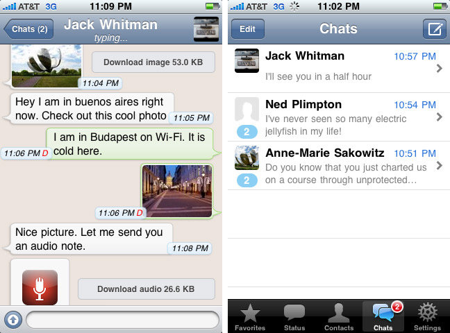Tap Ned Plimpton's placeholder avatar
Screen dimensions: 450x333
click(x=247, y=110)
